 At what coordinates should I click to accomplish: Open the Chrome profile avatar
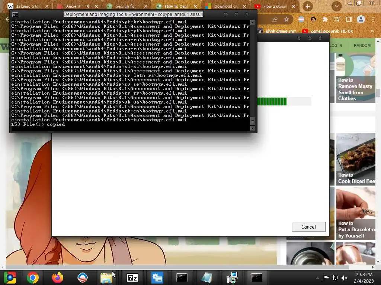[x=361, y=19]
